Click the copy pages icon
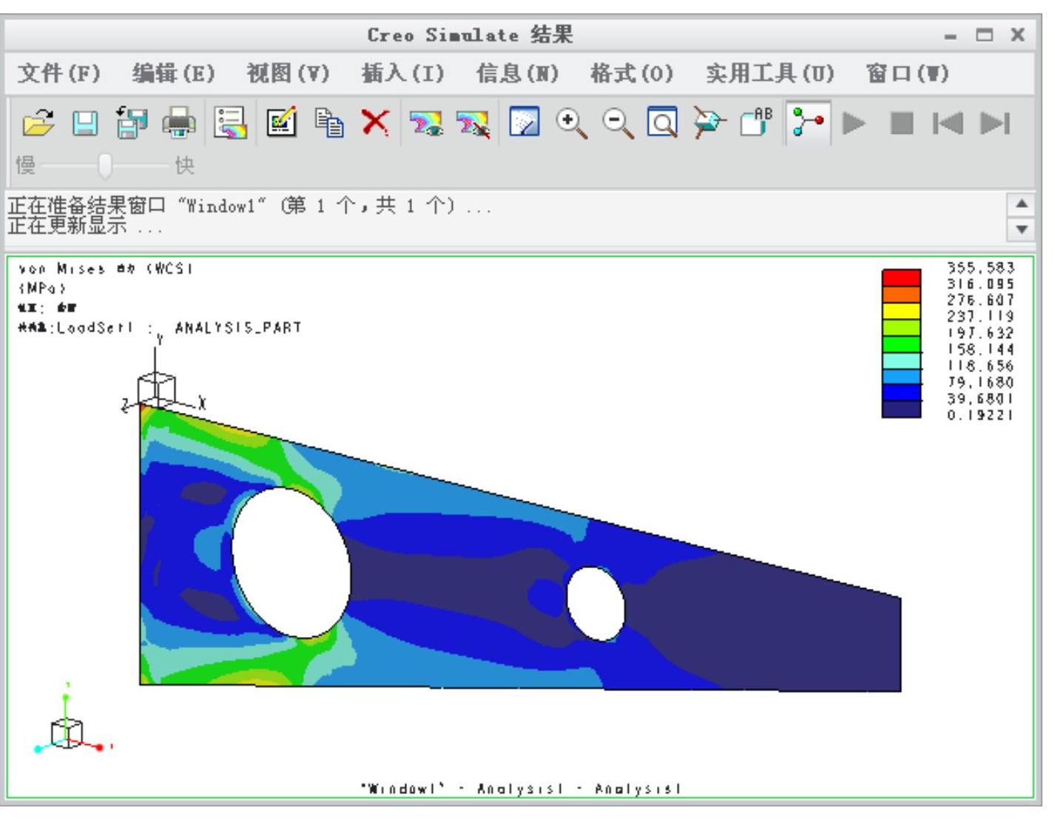The width and height of the screenshot is (1055, 819). (x=328, y=123)
